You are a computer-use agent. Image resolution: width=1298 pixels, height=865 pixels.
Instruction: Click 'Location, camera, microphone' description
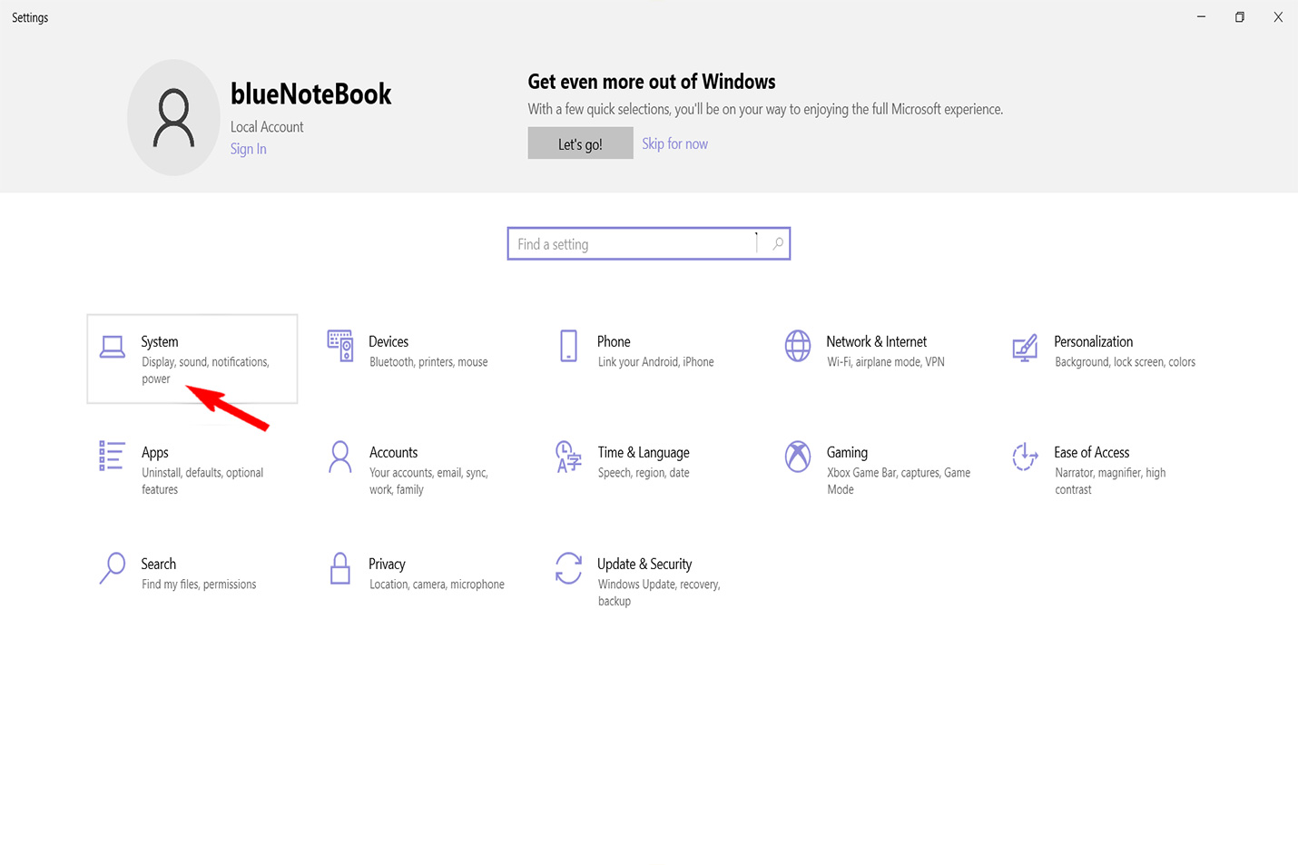(x=437, y=585)
